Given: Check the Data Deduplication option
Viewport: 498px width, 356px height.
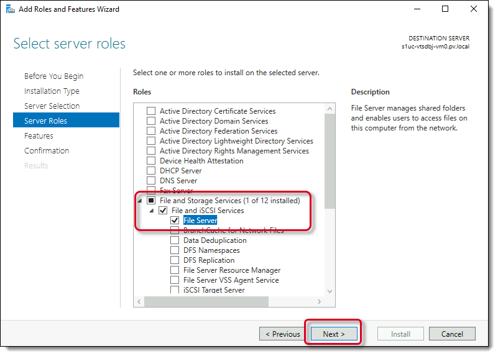Looking at the screenshot, I should [x=175, y=240].
